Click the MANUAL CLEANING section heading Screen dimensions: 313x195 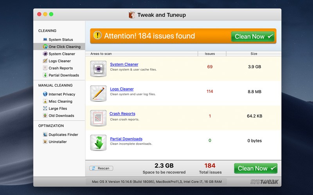tap(55, 85)
